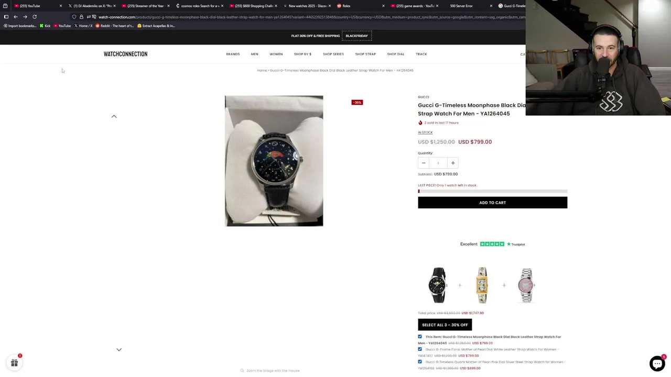Open the rewards gift box icon
The image size is (671, 377).
[x=14, y=362]
